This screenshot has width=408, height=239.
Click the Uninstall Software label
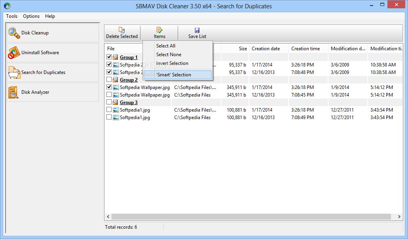40,53
